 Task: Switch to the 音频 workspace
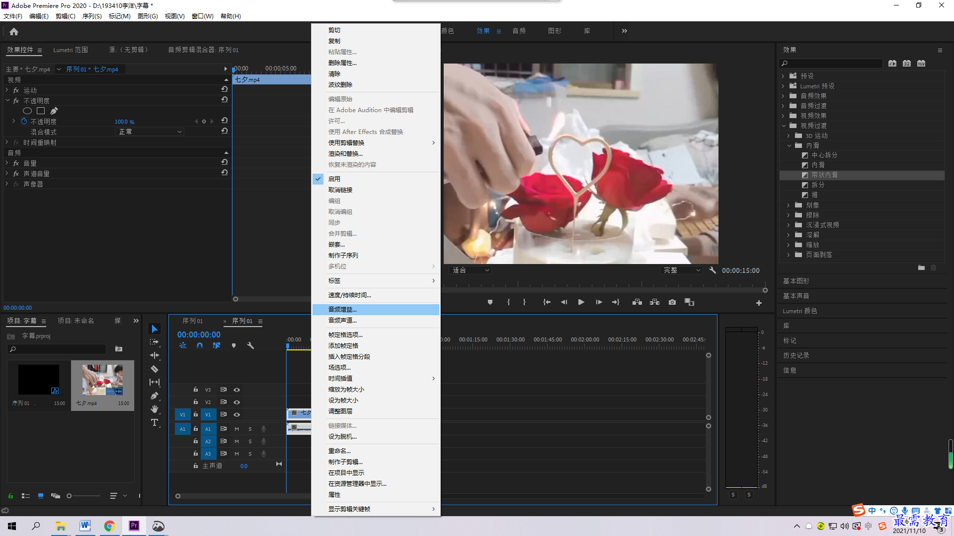(519, 31)
